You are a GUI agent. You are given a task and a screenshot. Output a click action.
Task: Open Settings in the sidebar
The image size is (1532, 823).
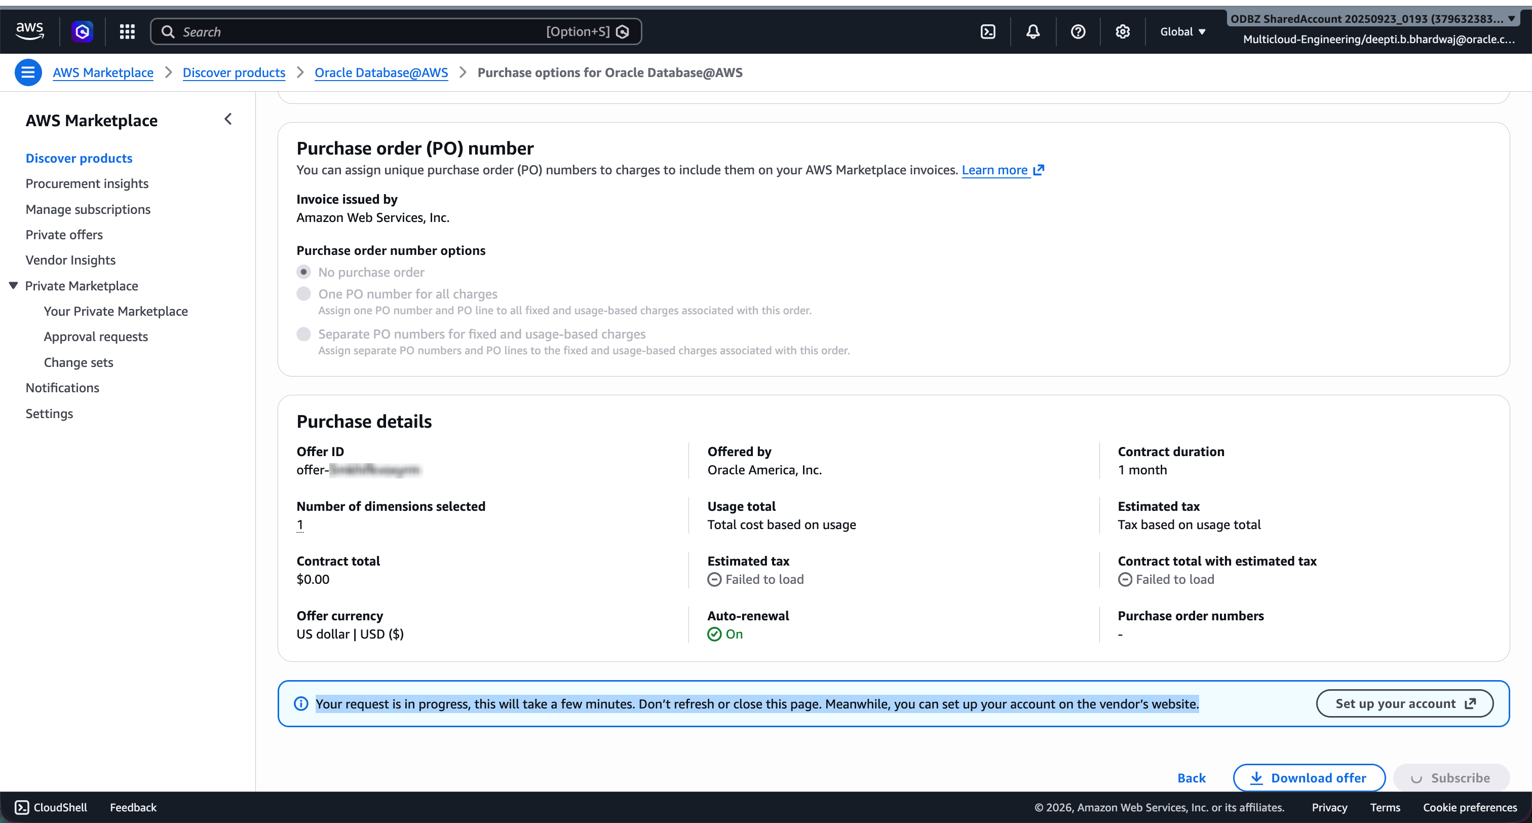[x=49, y=413]
